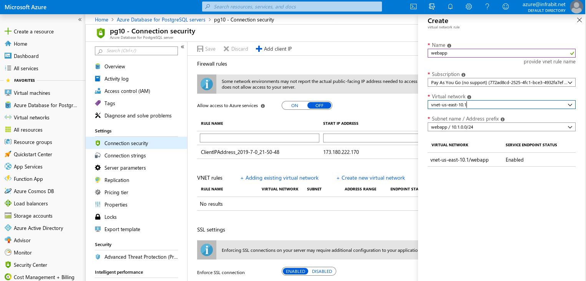The image size is (586, 281).
Task: Click Storage accounts icon
Action: tap(8, 216)
